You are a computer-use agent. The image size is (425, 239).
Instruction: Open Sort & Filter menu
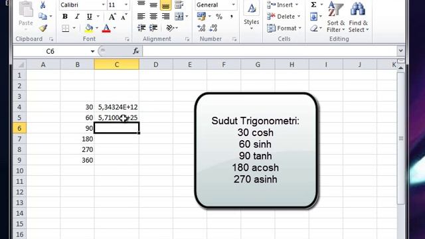pyautogui.click(x=335, y=17)
